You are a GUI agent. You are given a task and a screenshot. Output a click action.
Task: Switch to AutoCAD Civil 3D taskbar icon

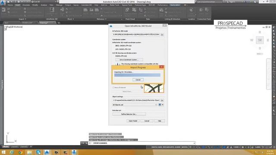pos(47,152)
